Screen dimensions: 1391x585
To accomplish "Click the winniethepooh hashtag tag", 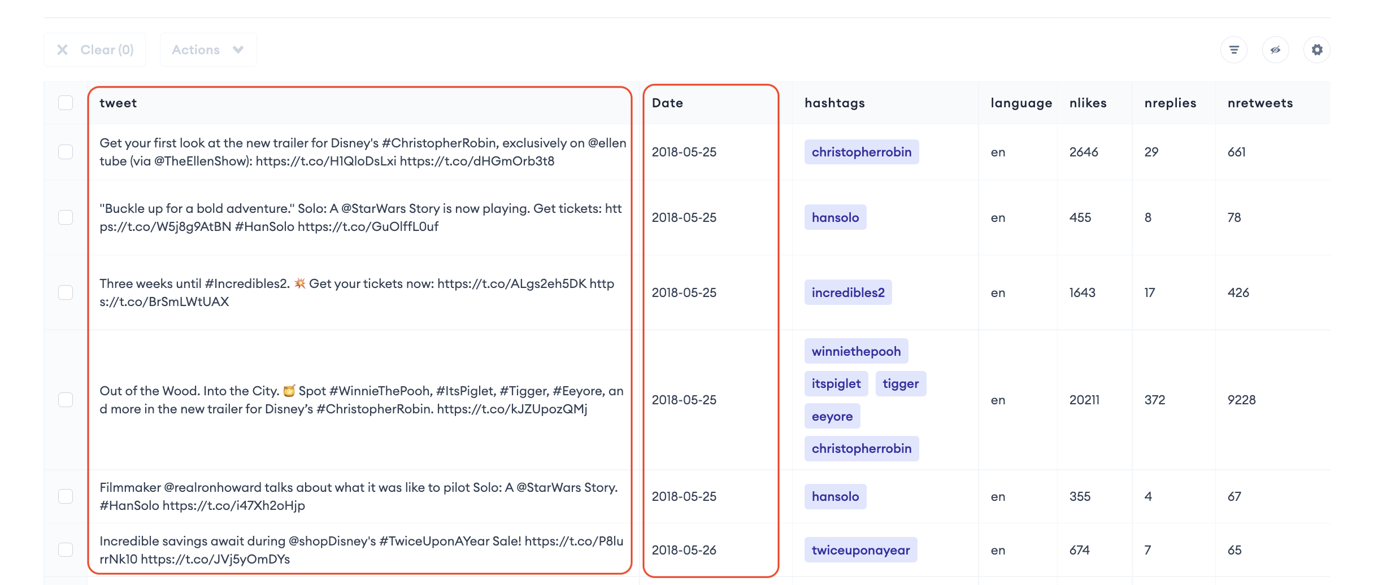I will [856, 351].
